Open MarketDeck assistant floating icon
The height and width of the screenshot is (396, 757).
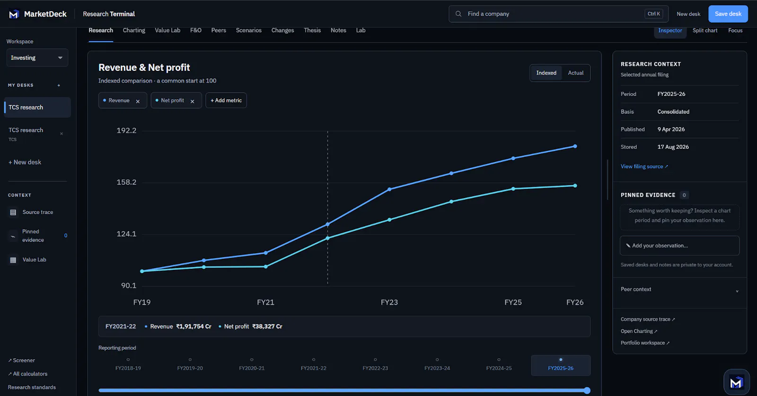[736, 382]
